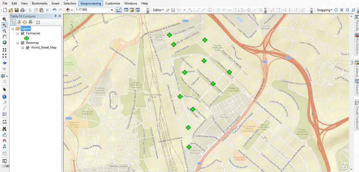The image size is (359, 172).
Task: Click the Save document icon
Action: click(x=17, y=10)
